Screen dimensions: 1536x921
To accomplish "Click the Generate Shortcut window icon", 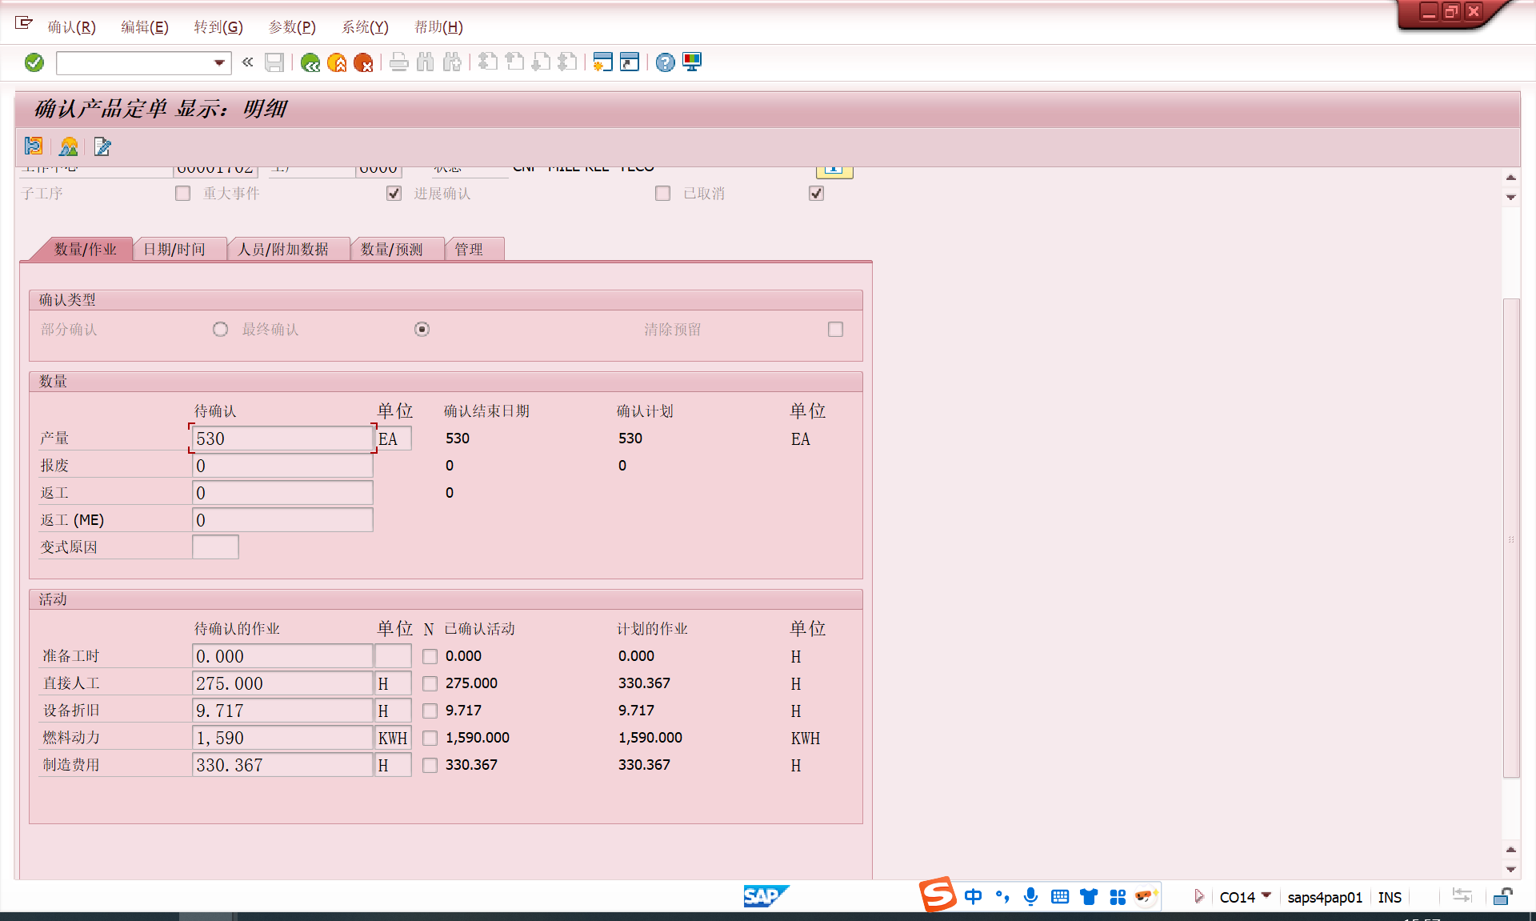I will coord(630,62).
